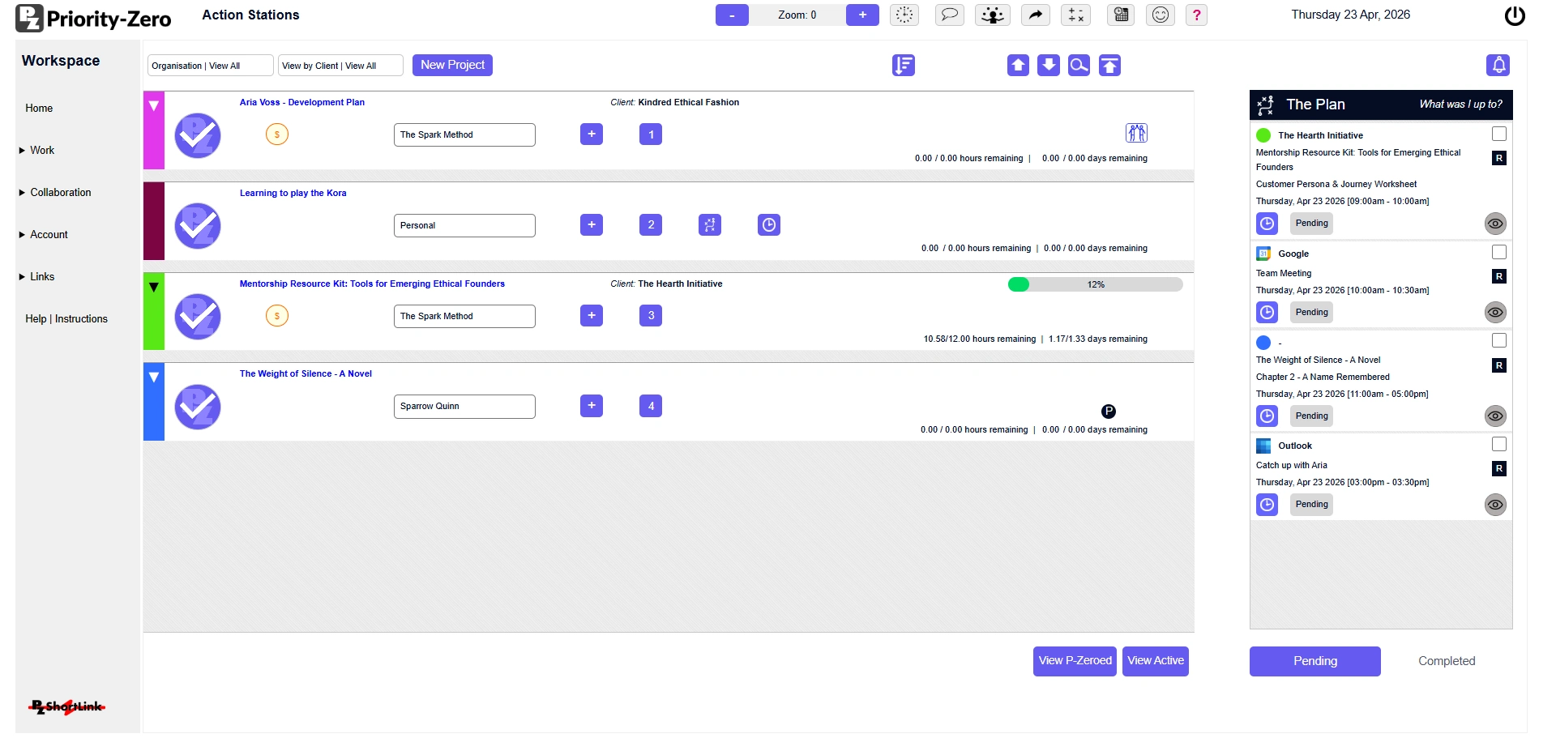Expand Mentorship Resource Kit green arrow
The image size is (1556, 738).
(x=153, y=288)
